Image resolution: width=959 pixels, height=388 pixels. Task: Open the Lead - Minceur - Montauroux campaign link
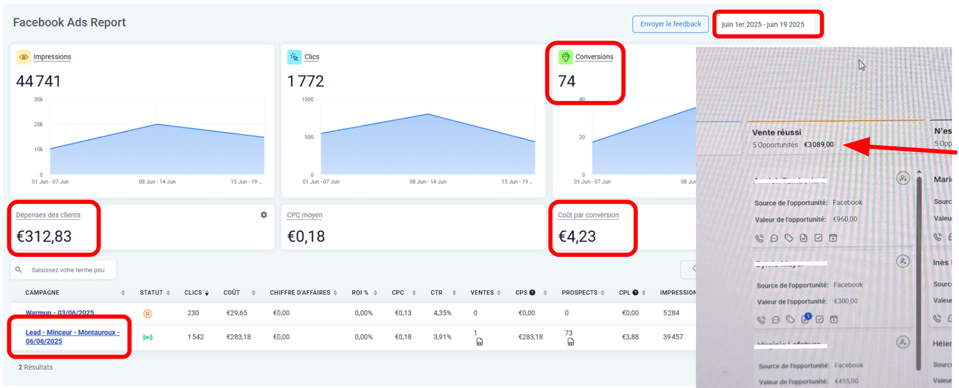(x=72, y=337)
